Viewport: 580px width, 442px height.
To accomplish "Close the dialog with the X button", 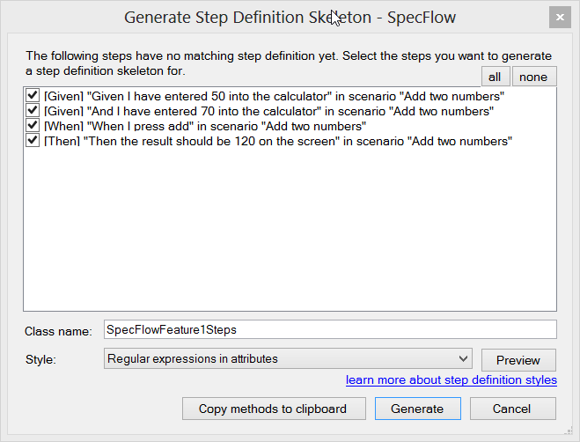I will 558,17.
